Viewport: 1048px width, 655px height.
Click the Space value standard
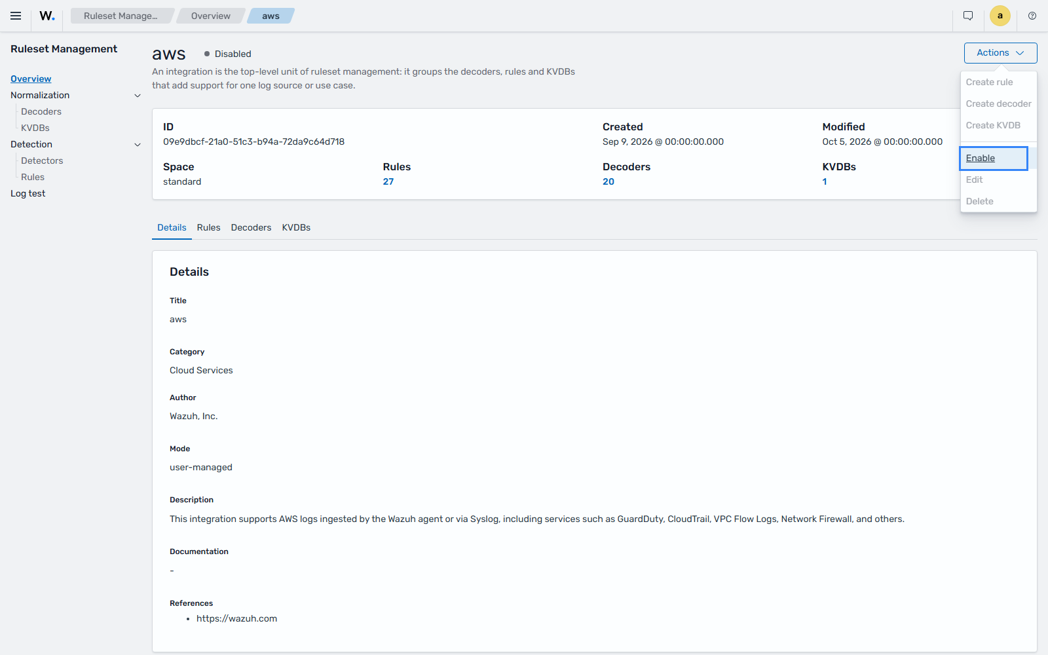pos(182,181)
